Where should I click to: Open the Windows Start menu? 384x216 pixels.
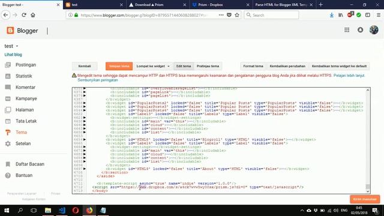tap(7, 211)
